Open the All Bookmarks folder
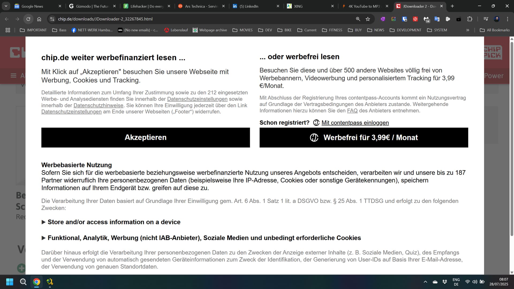Image resolution: width=514 pixels, height=289 pixels. (495, 30)
